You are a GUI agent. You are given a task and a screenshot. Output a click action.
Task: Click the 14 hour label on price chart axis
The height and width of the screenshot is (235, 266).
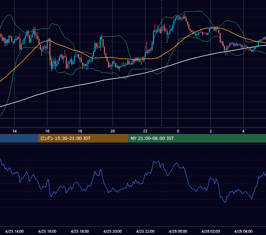pyautogui.click(x=14, y=131)
